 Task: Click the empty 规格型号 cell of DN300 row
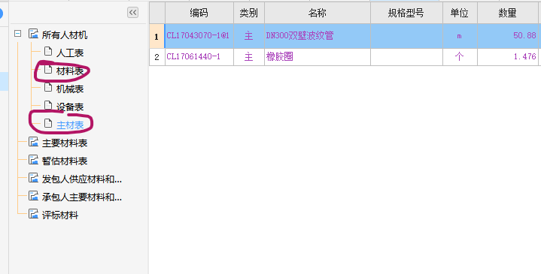pyautogui.click(x=406, y=36)
